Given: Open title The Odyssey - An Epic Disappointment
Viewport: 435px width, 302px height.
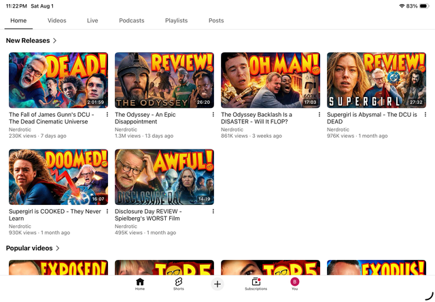Looking at the screenshot, I should [x=145, y=118].
